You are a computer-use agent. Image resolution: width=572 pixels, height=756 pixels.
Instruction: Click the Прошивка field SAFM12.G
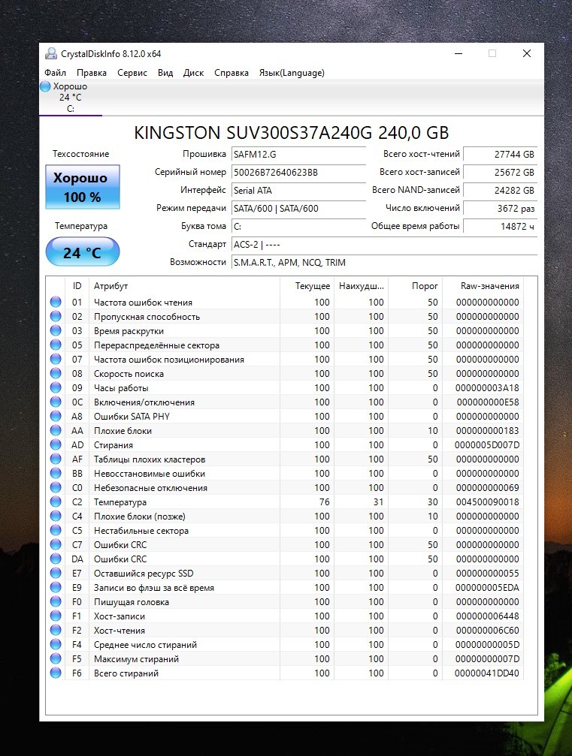tap(299, 155)
